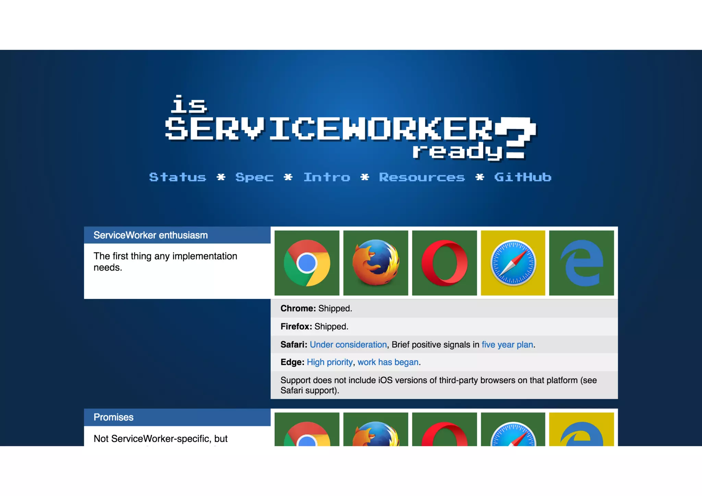Click the Edge icon in ServiceWorker enthusiasm row
Image resolution: width=702 pixels, height=496 pixels.
581,263
